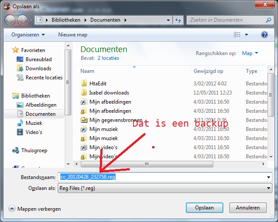Click the file list vertical scrollbar thumb

271,95
